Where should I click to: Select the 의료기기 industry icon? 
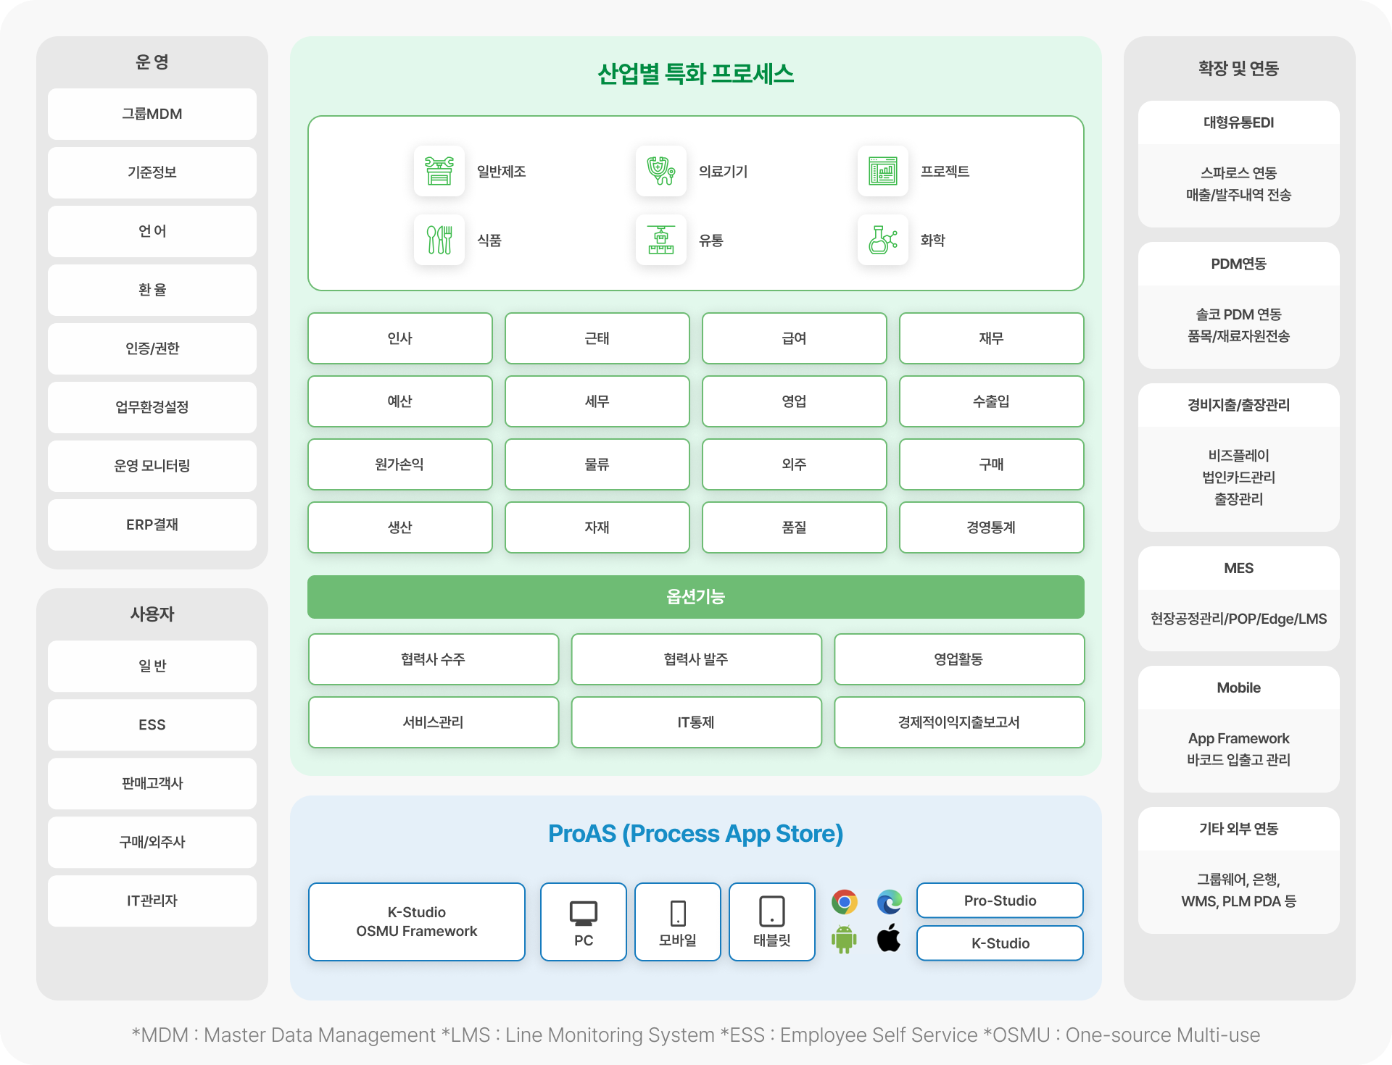[x=661, y=172]
